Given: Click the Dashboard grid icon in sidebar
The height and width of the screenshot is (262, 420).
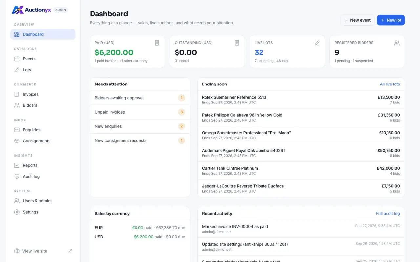Looking at the screenshot, I should click(17, 34).
